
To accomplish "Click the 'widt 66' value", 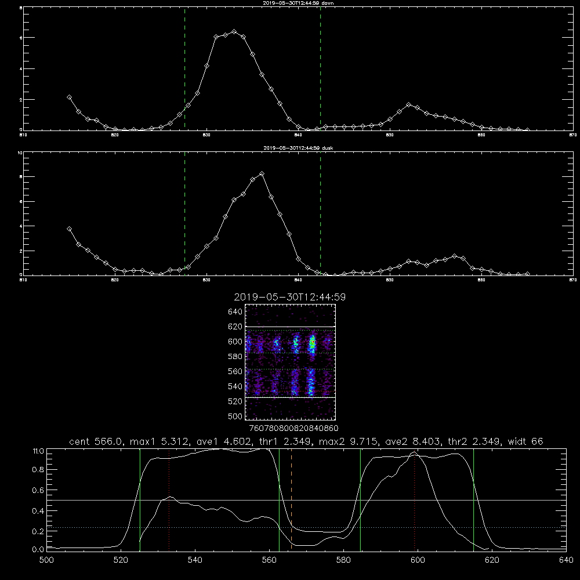I will pos(525,441).
